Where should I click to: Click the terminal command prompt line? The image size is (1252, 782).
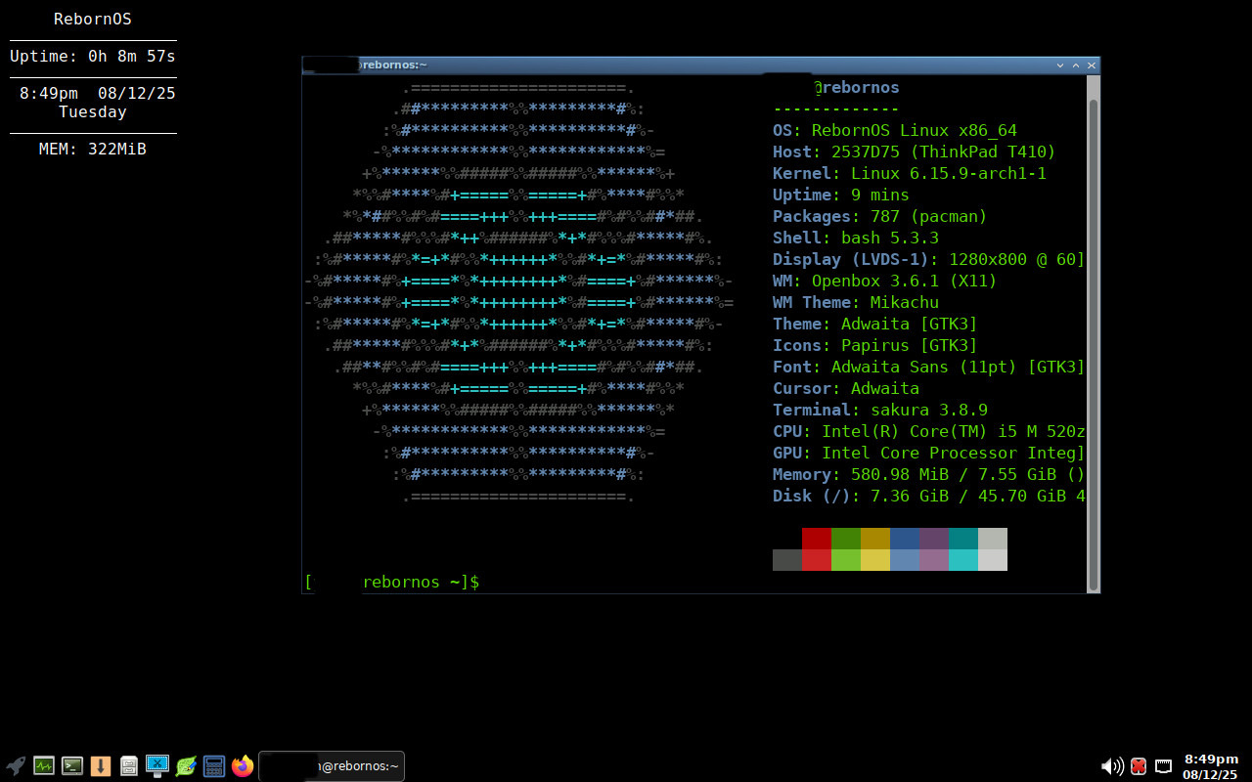click(587, 583)
